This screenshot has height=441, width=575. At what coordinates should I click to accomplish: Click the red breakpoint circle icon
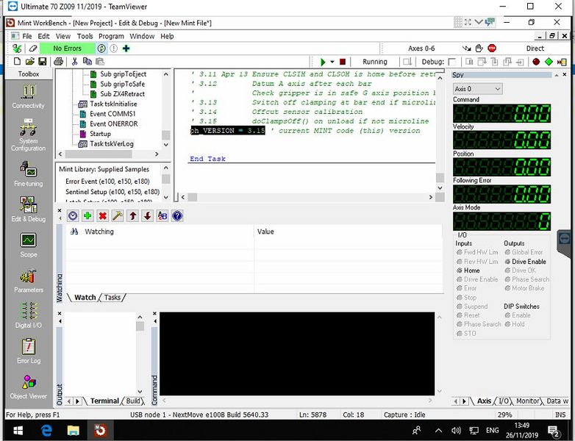pyautogui.click(x=536, y=62)
